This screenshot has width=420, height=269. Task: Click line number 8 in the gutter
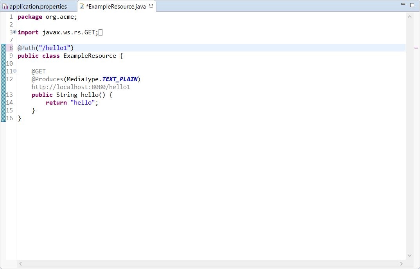(11, 48)
